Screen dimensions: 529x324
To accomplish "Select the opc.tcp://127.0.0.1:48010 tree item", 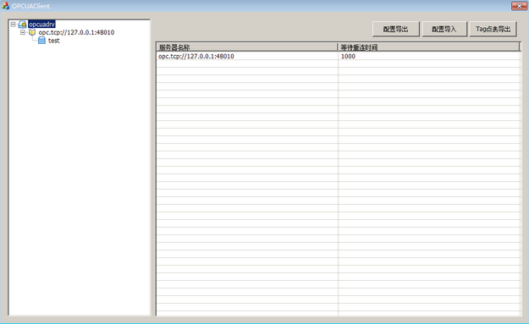I will 76,32.
